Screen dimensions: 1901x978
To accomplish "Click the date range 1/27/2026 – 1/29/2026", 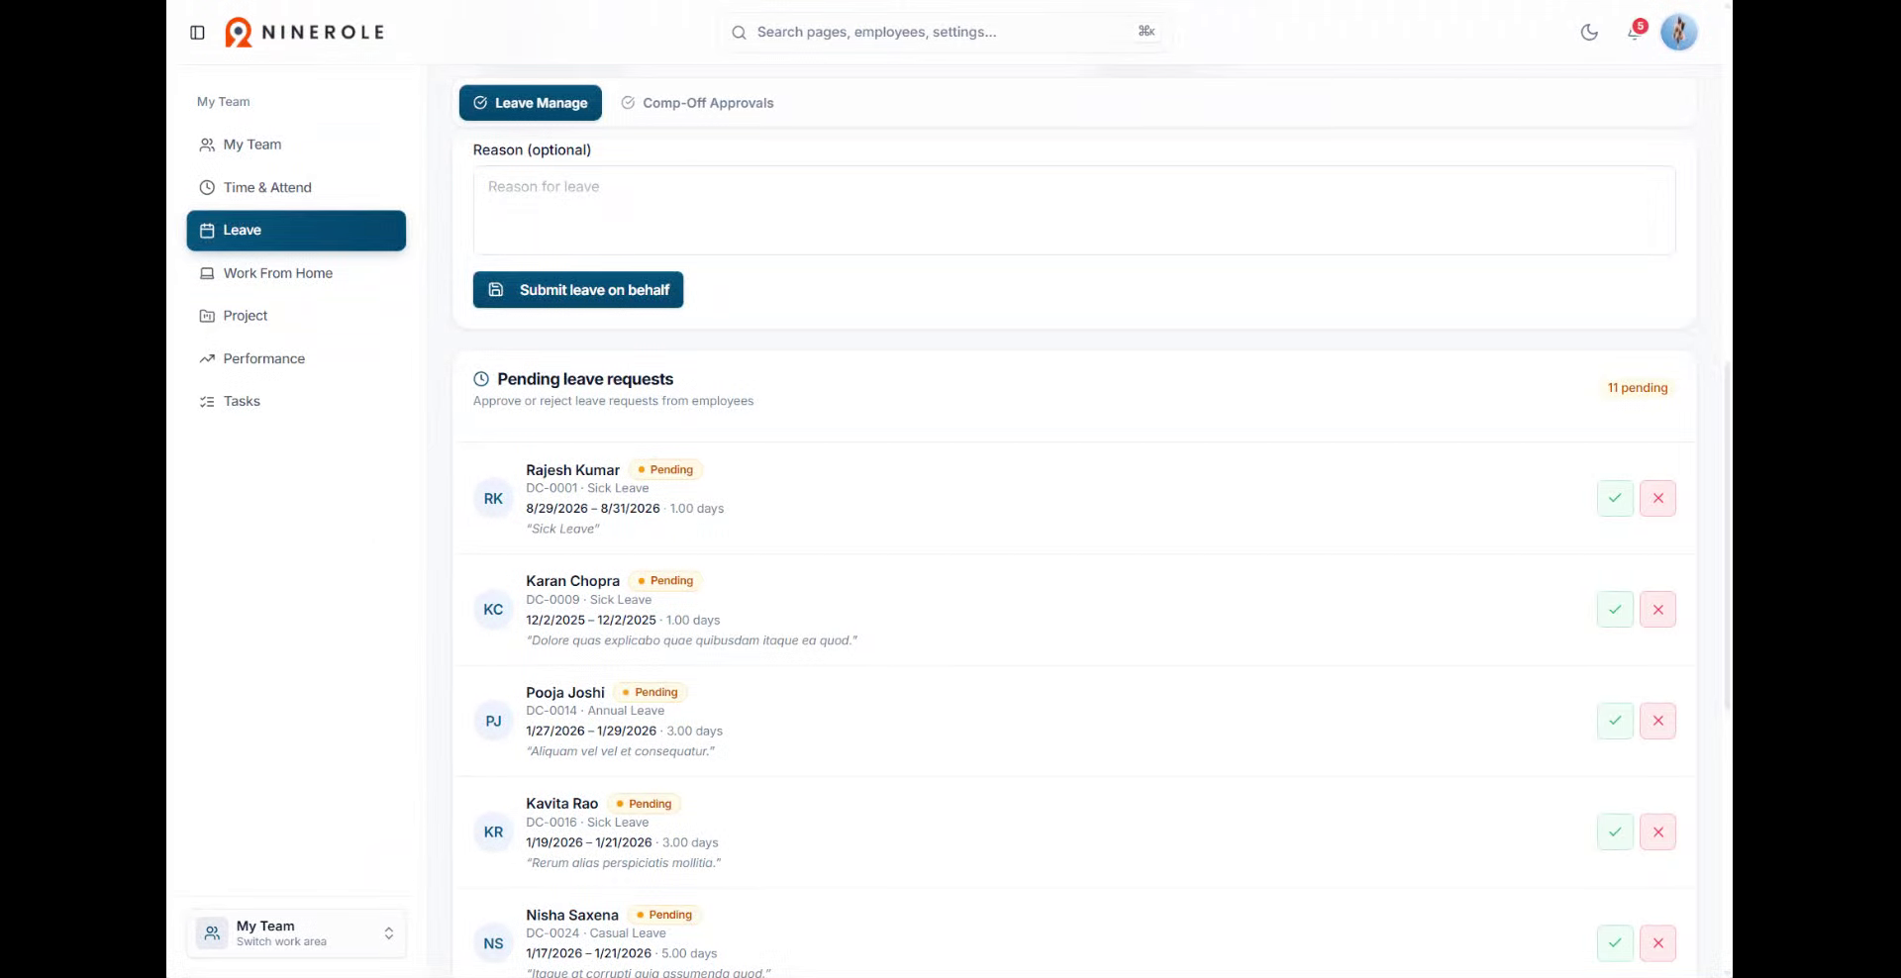I will (x=591, y=732).
